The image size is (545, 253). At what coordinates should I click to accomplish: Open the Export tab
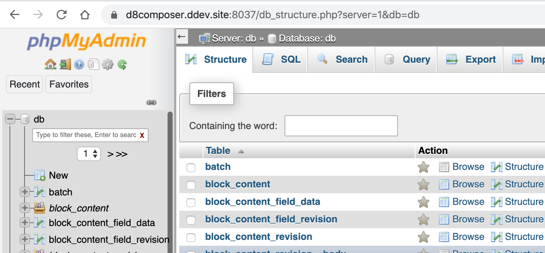point(480,59)
